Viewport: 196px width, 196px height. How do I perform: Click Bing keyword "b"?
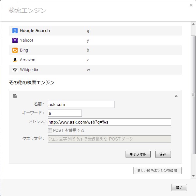point(88,50)
